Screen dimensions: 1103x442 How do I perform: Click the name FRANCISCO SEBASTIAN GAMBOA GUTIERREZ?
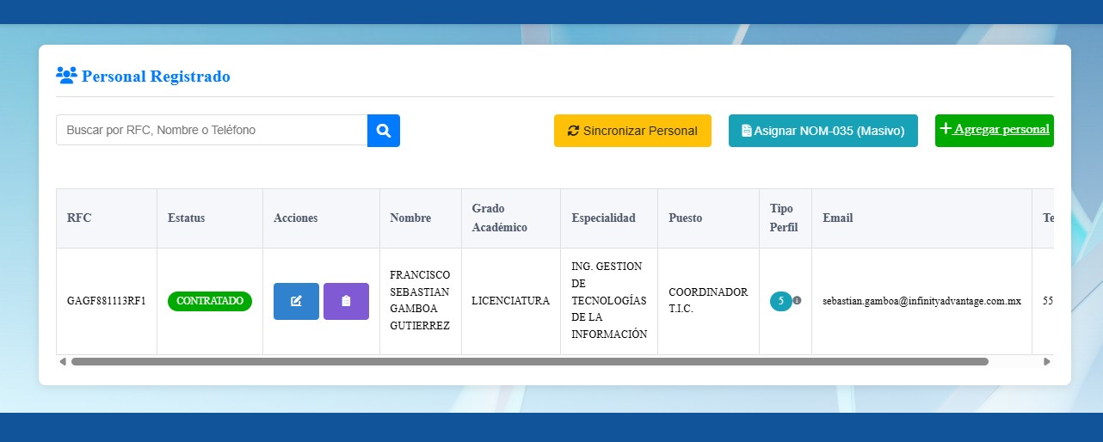click(420, 301)
